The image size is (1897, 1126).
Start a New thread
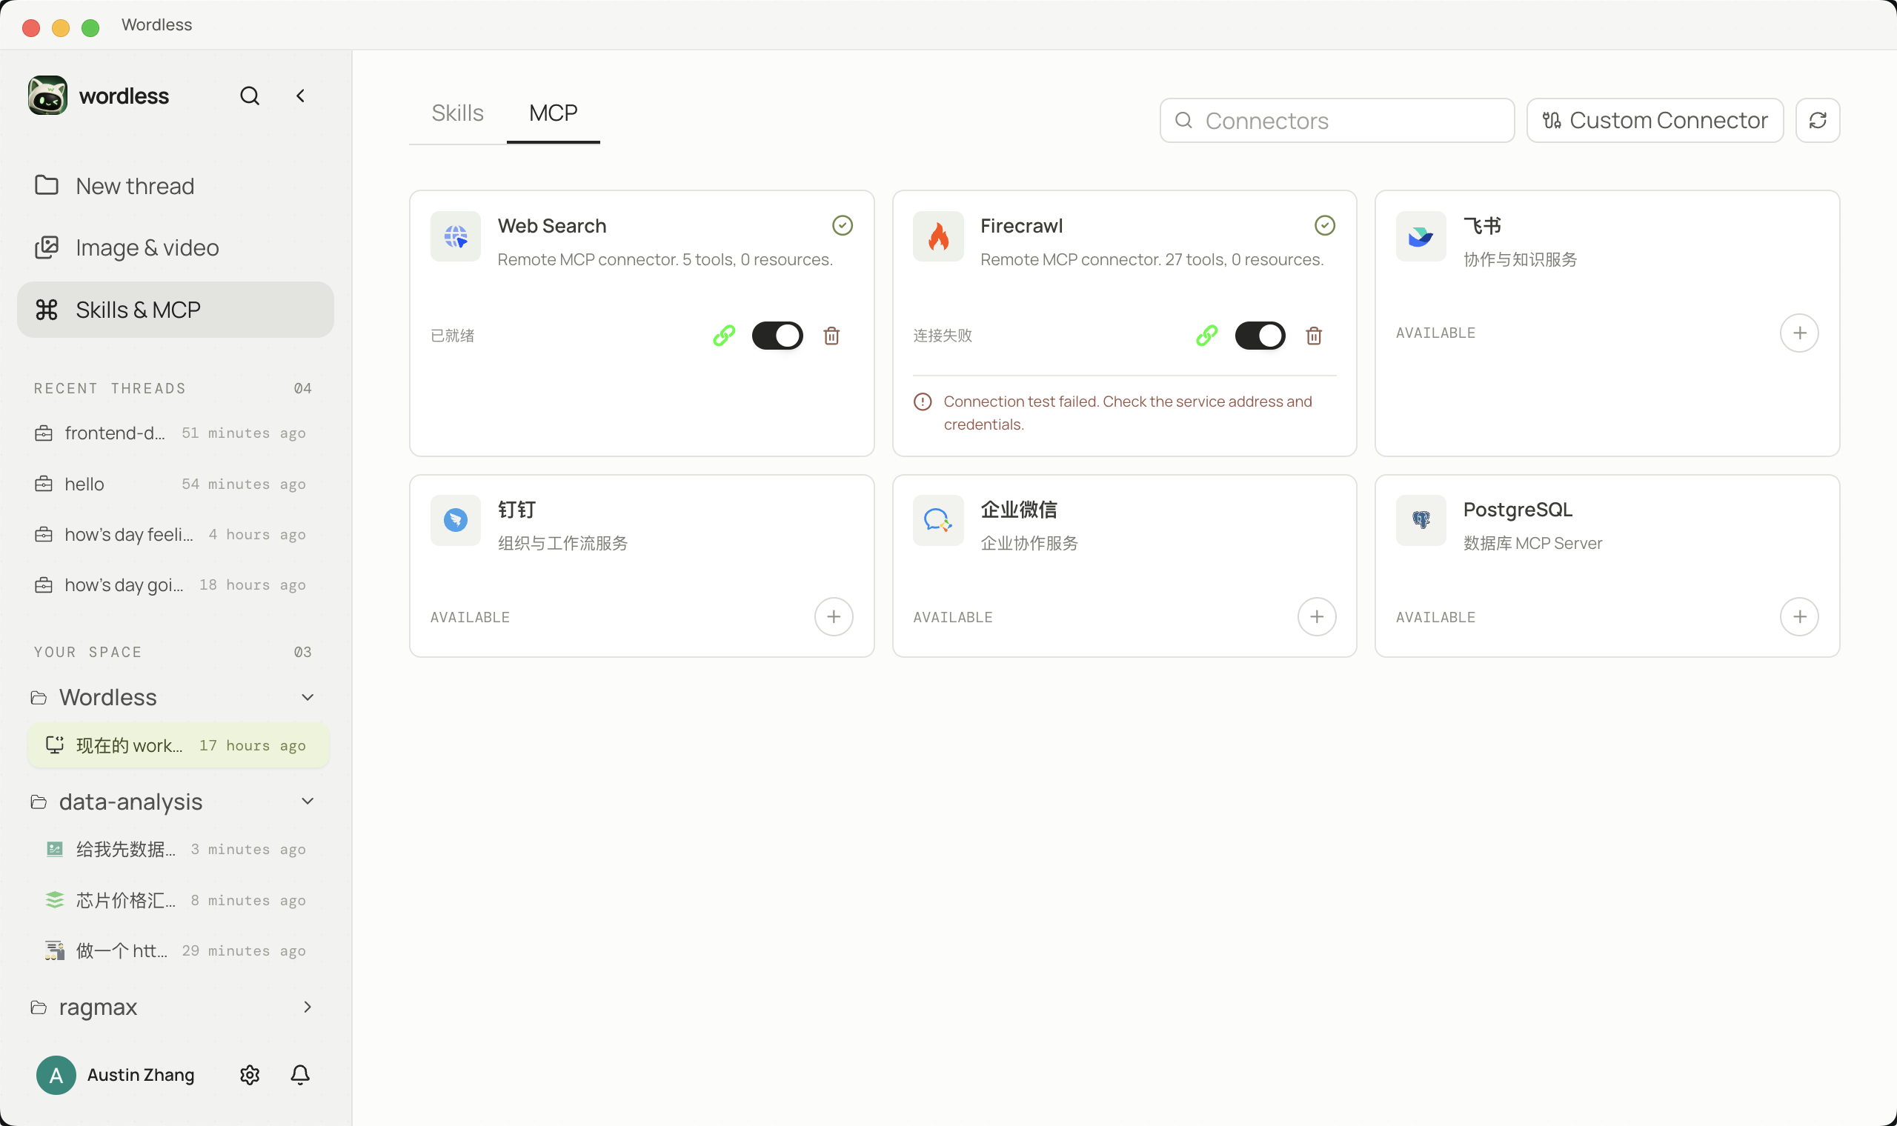176,186
